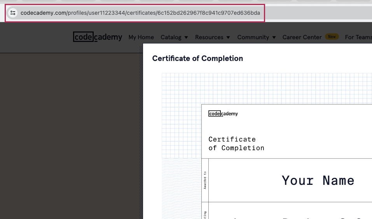Open the Codecademy logo home link

click(x=98, y=37)
